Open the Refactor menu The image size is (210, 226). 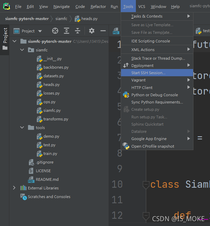tap(98, 7)
